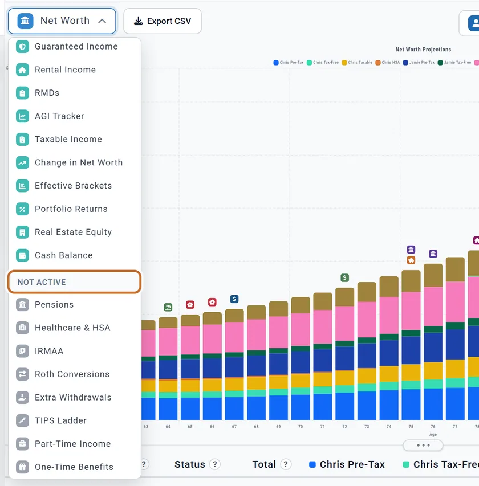Toggle Chris Tax-Free in the chart legend

(322, 63)
